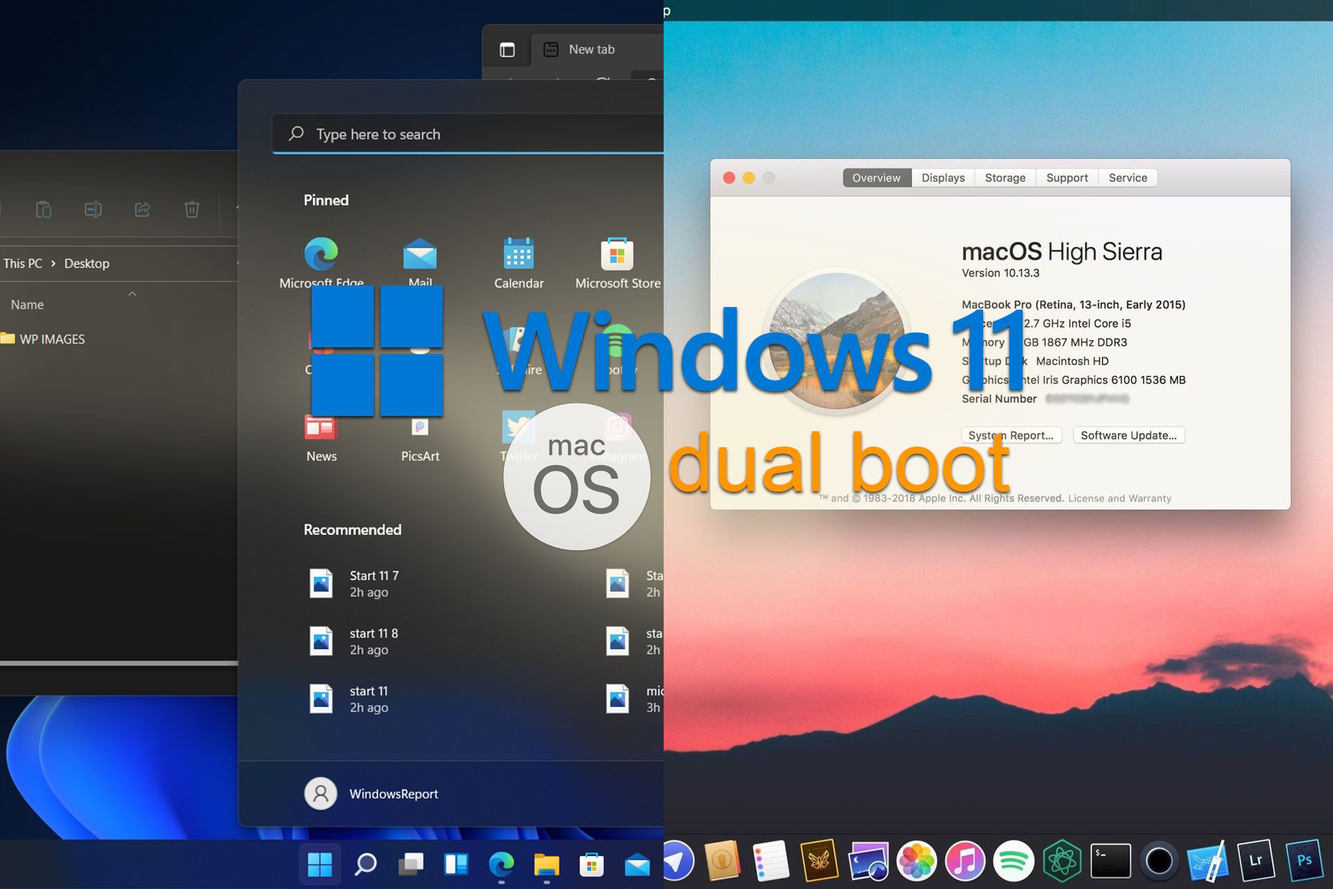1333x889 pixels.
Task: Open iTunes from the macOS dock
Action: [x=965, y=861]
